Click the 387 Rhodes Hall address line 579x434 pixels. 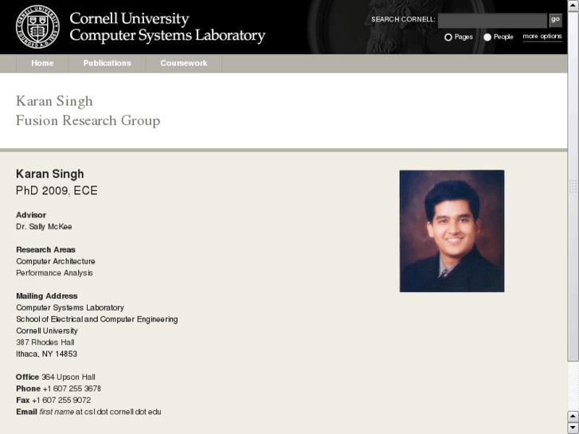(x=45, y=342)
